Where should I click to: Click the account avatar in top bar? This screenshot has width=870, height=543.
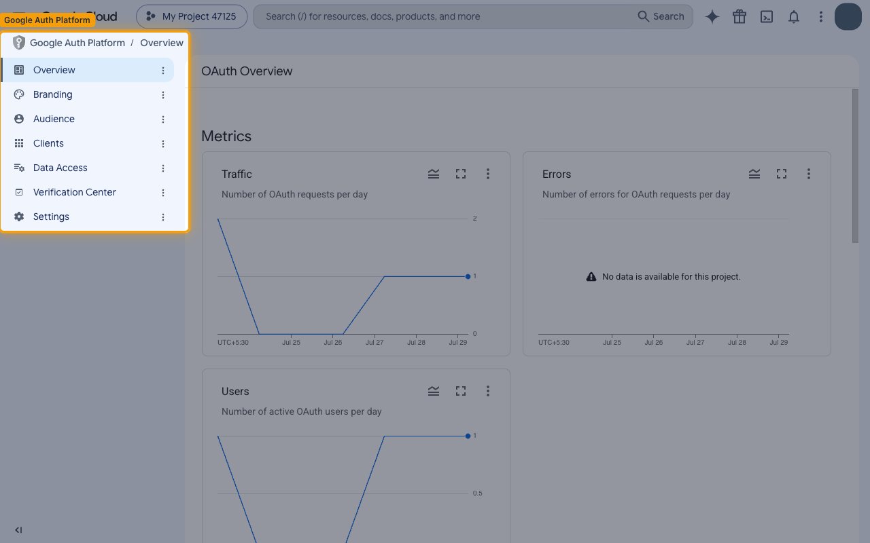click(848, 17)
